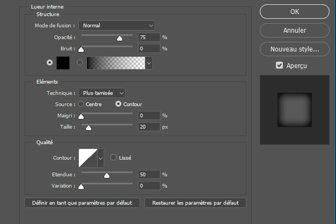
Task: Click the black glow color swatch
Action: [x=63, y=62]
